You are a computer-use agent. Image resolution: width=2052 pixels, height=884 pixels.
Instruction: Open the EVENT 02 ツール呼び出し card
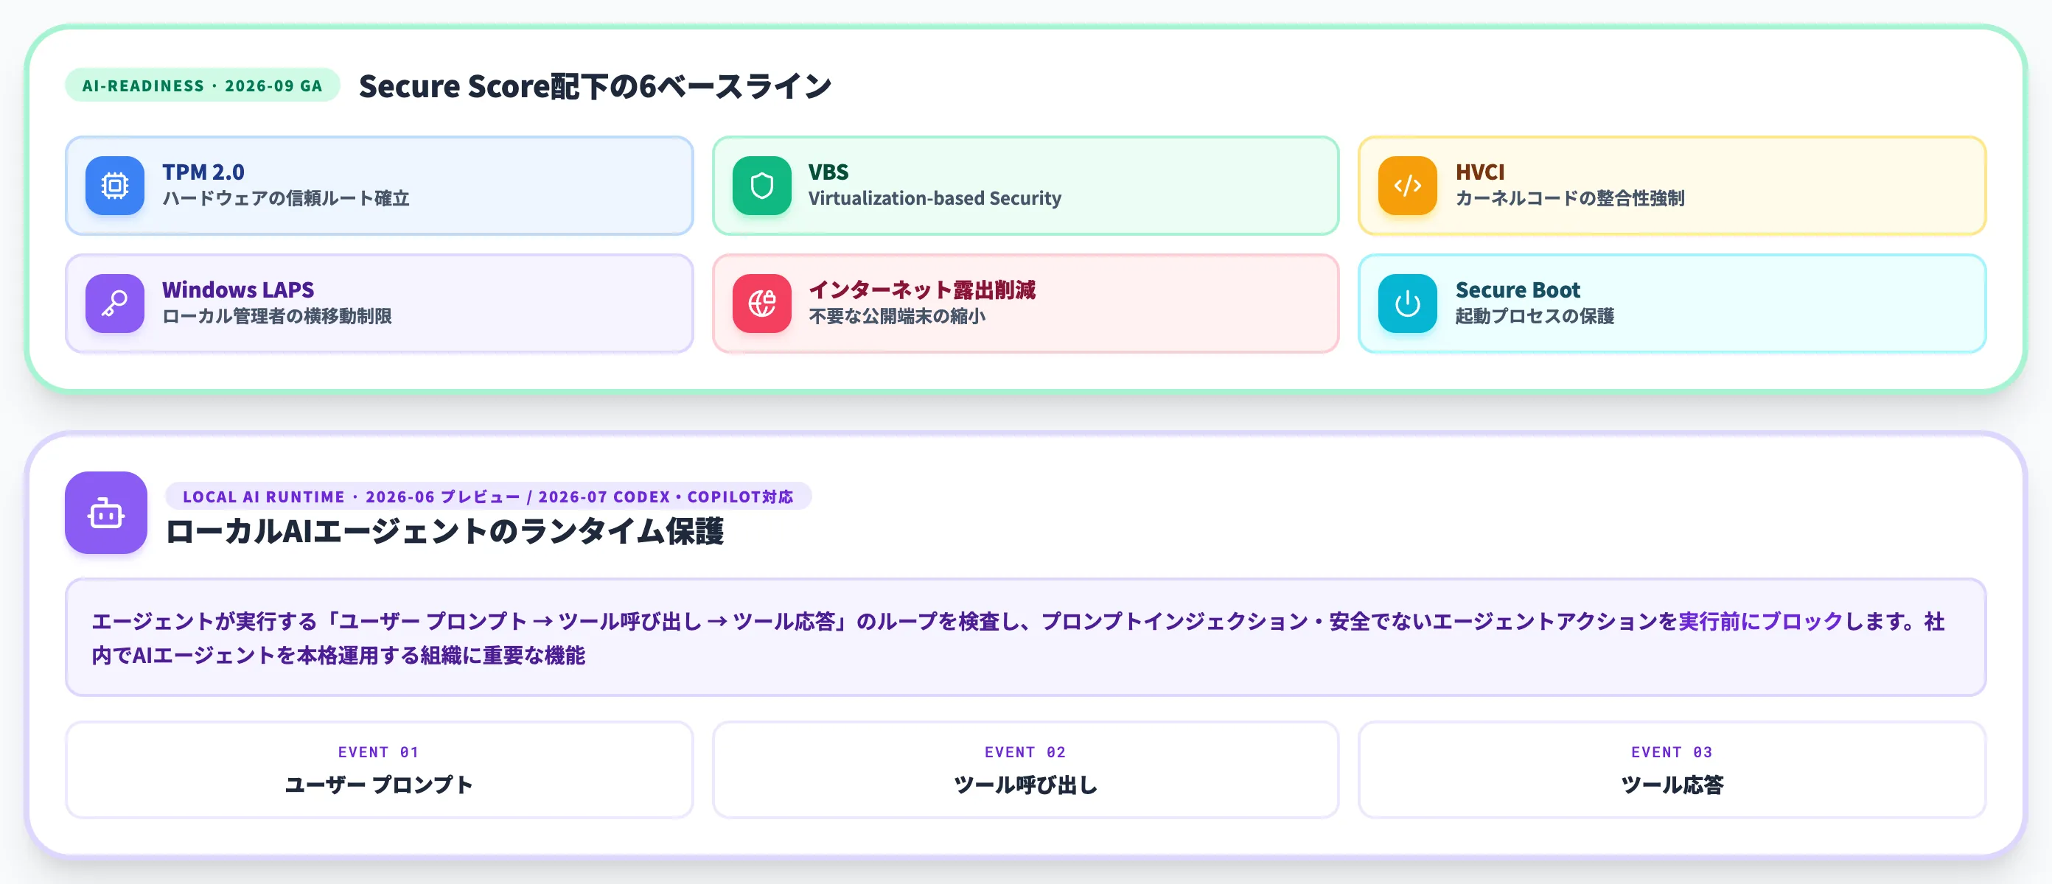click(x=1025, y=769)
